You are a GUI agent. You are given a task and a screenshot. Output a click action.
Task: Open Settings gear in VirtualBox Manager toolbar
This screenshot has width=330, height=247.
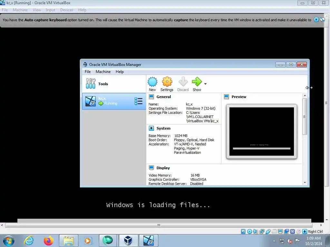(167, 82)
